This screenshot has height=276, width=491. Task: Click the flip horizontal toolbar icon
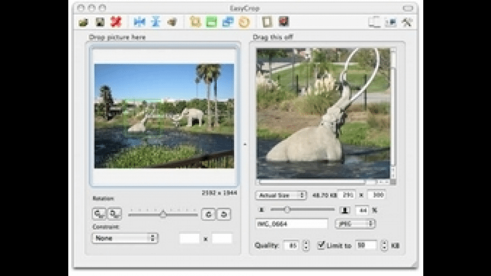139,22
